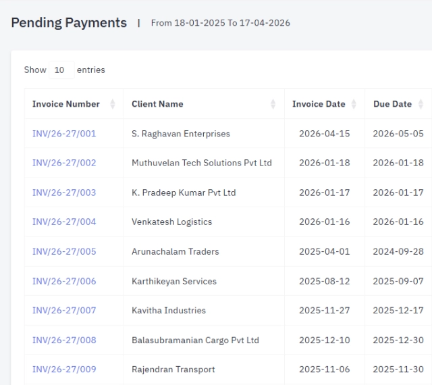This screenshot has width=432, height=385.
Task: Click client Rajendran Transport
Action: point(173,369)
